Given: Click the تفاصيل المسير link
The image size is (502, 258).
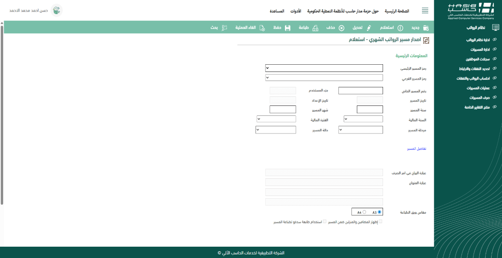Looking at the screenshot, I should click(x=417, y=148).
